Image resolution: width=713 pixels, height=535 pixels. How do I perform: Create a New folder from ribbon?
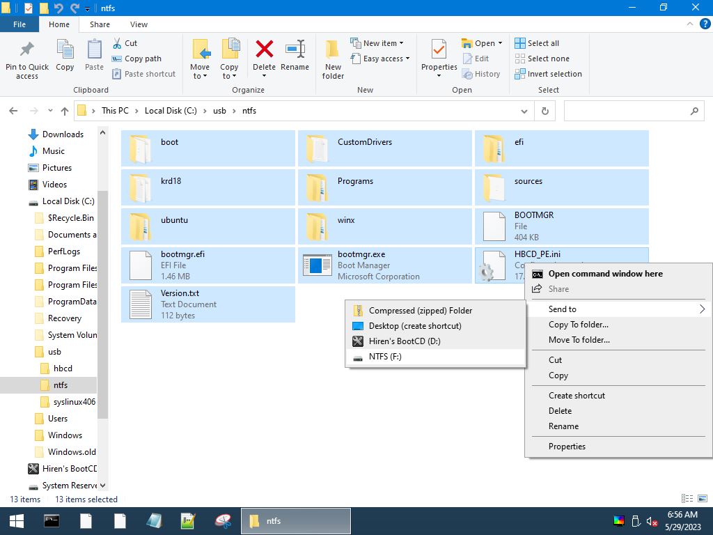click(333, 59)
